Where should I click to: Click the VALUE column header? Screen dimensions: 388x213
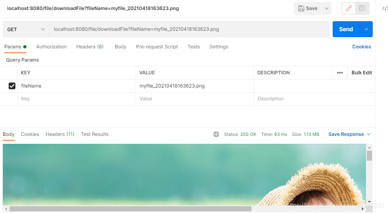tap(147, 73)
